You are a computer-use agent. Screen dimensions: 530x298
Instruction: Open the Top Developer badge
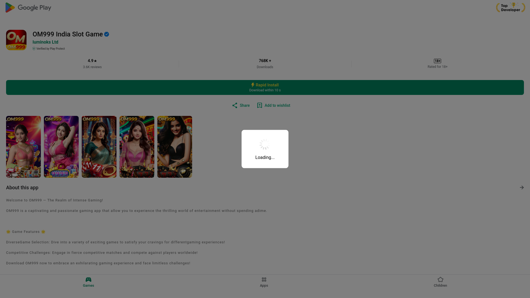[x=510, y=7]
